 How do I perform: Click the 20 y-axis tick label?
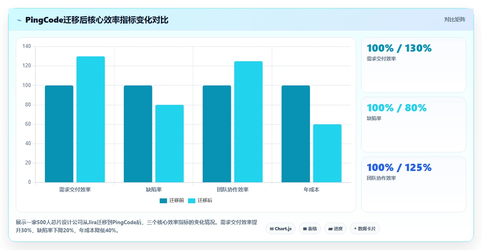[x=28, y=162]
